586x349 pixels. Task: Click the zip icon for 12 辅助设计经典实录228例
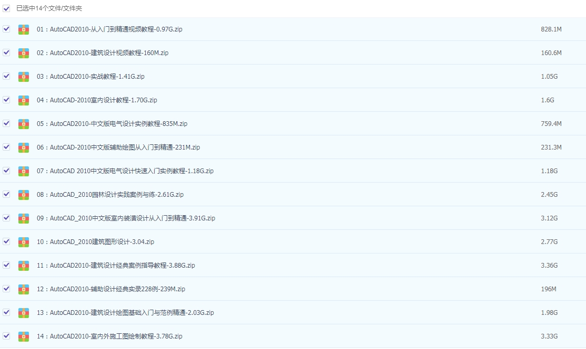24,289
